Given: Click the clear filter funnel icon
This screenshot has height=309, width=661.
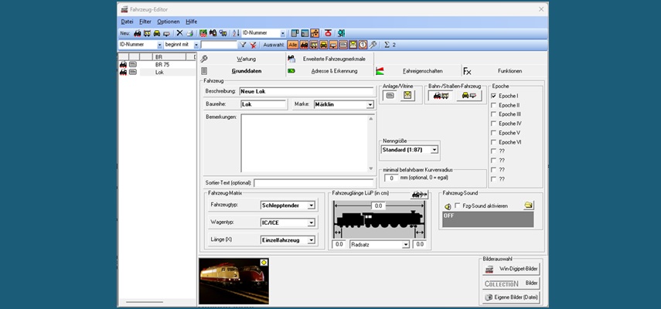Looking at the screenshot, I should click(254, 45).
